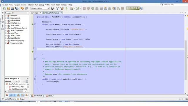Image resolution: width=188 pixels, height=106 pixels.
Task: Click the Navigator filters table icon
Action: [27, 82]
